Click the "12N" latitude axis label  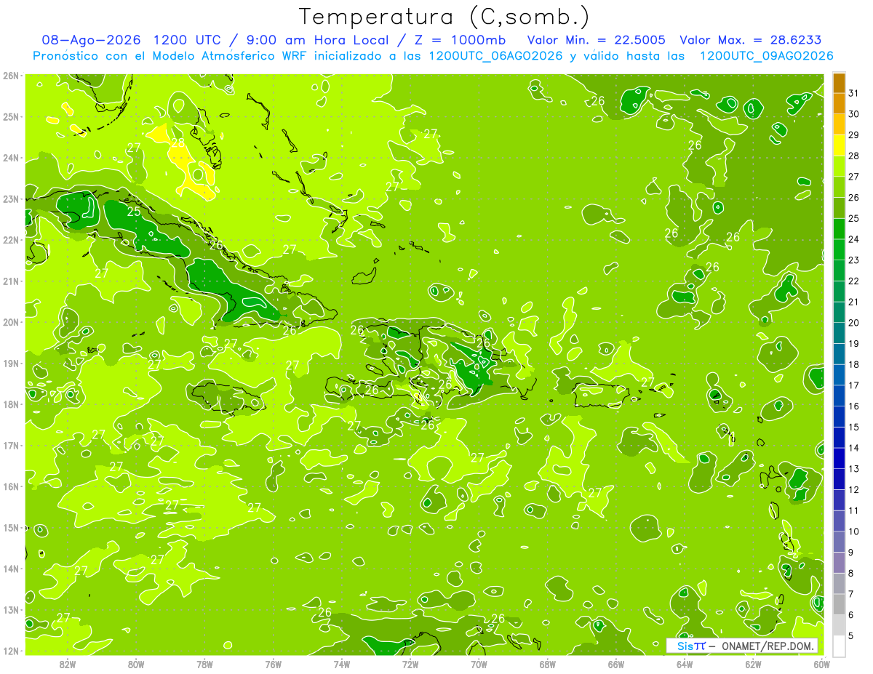coord(10,650)
